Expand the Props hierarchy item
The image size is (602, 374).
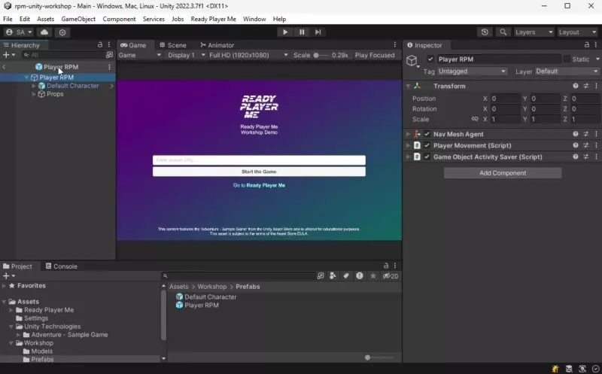[x=34, y=94]
